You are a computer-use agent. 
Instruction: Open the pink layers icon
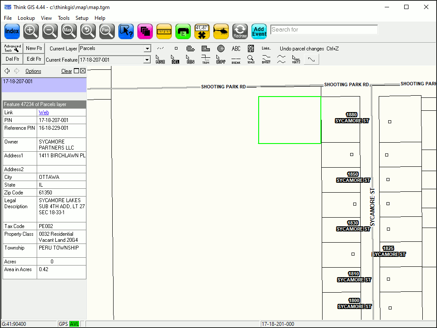click(145, 31)
